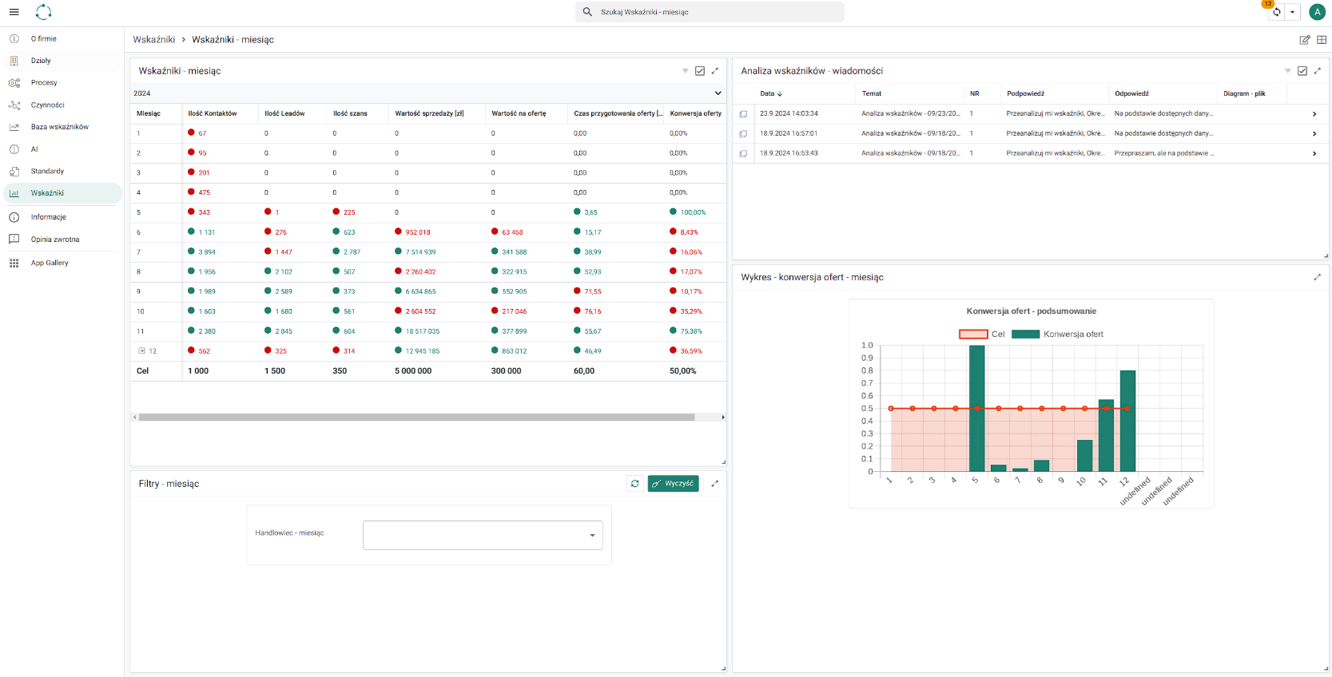
Task: Click the search magnifier icon
Action: pyautogui.click(x=587, y=12)
